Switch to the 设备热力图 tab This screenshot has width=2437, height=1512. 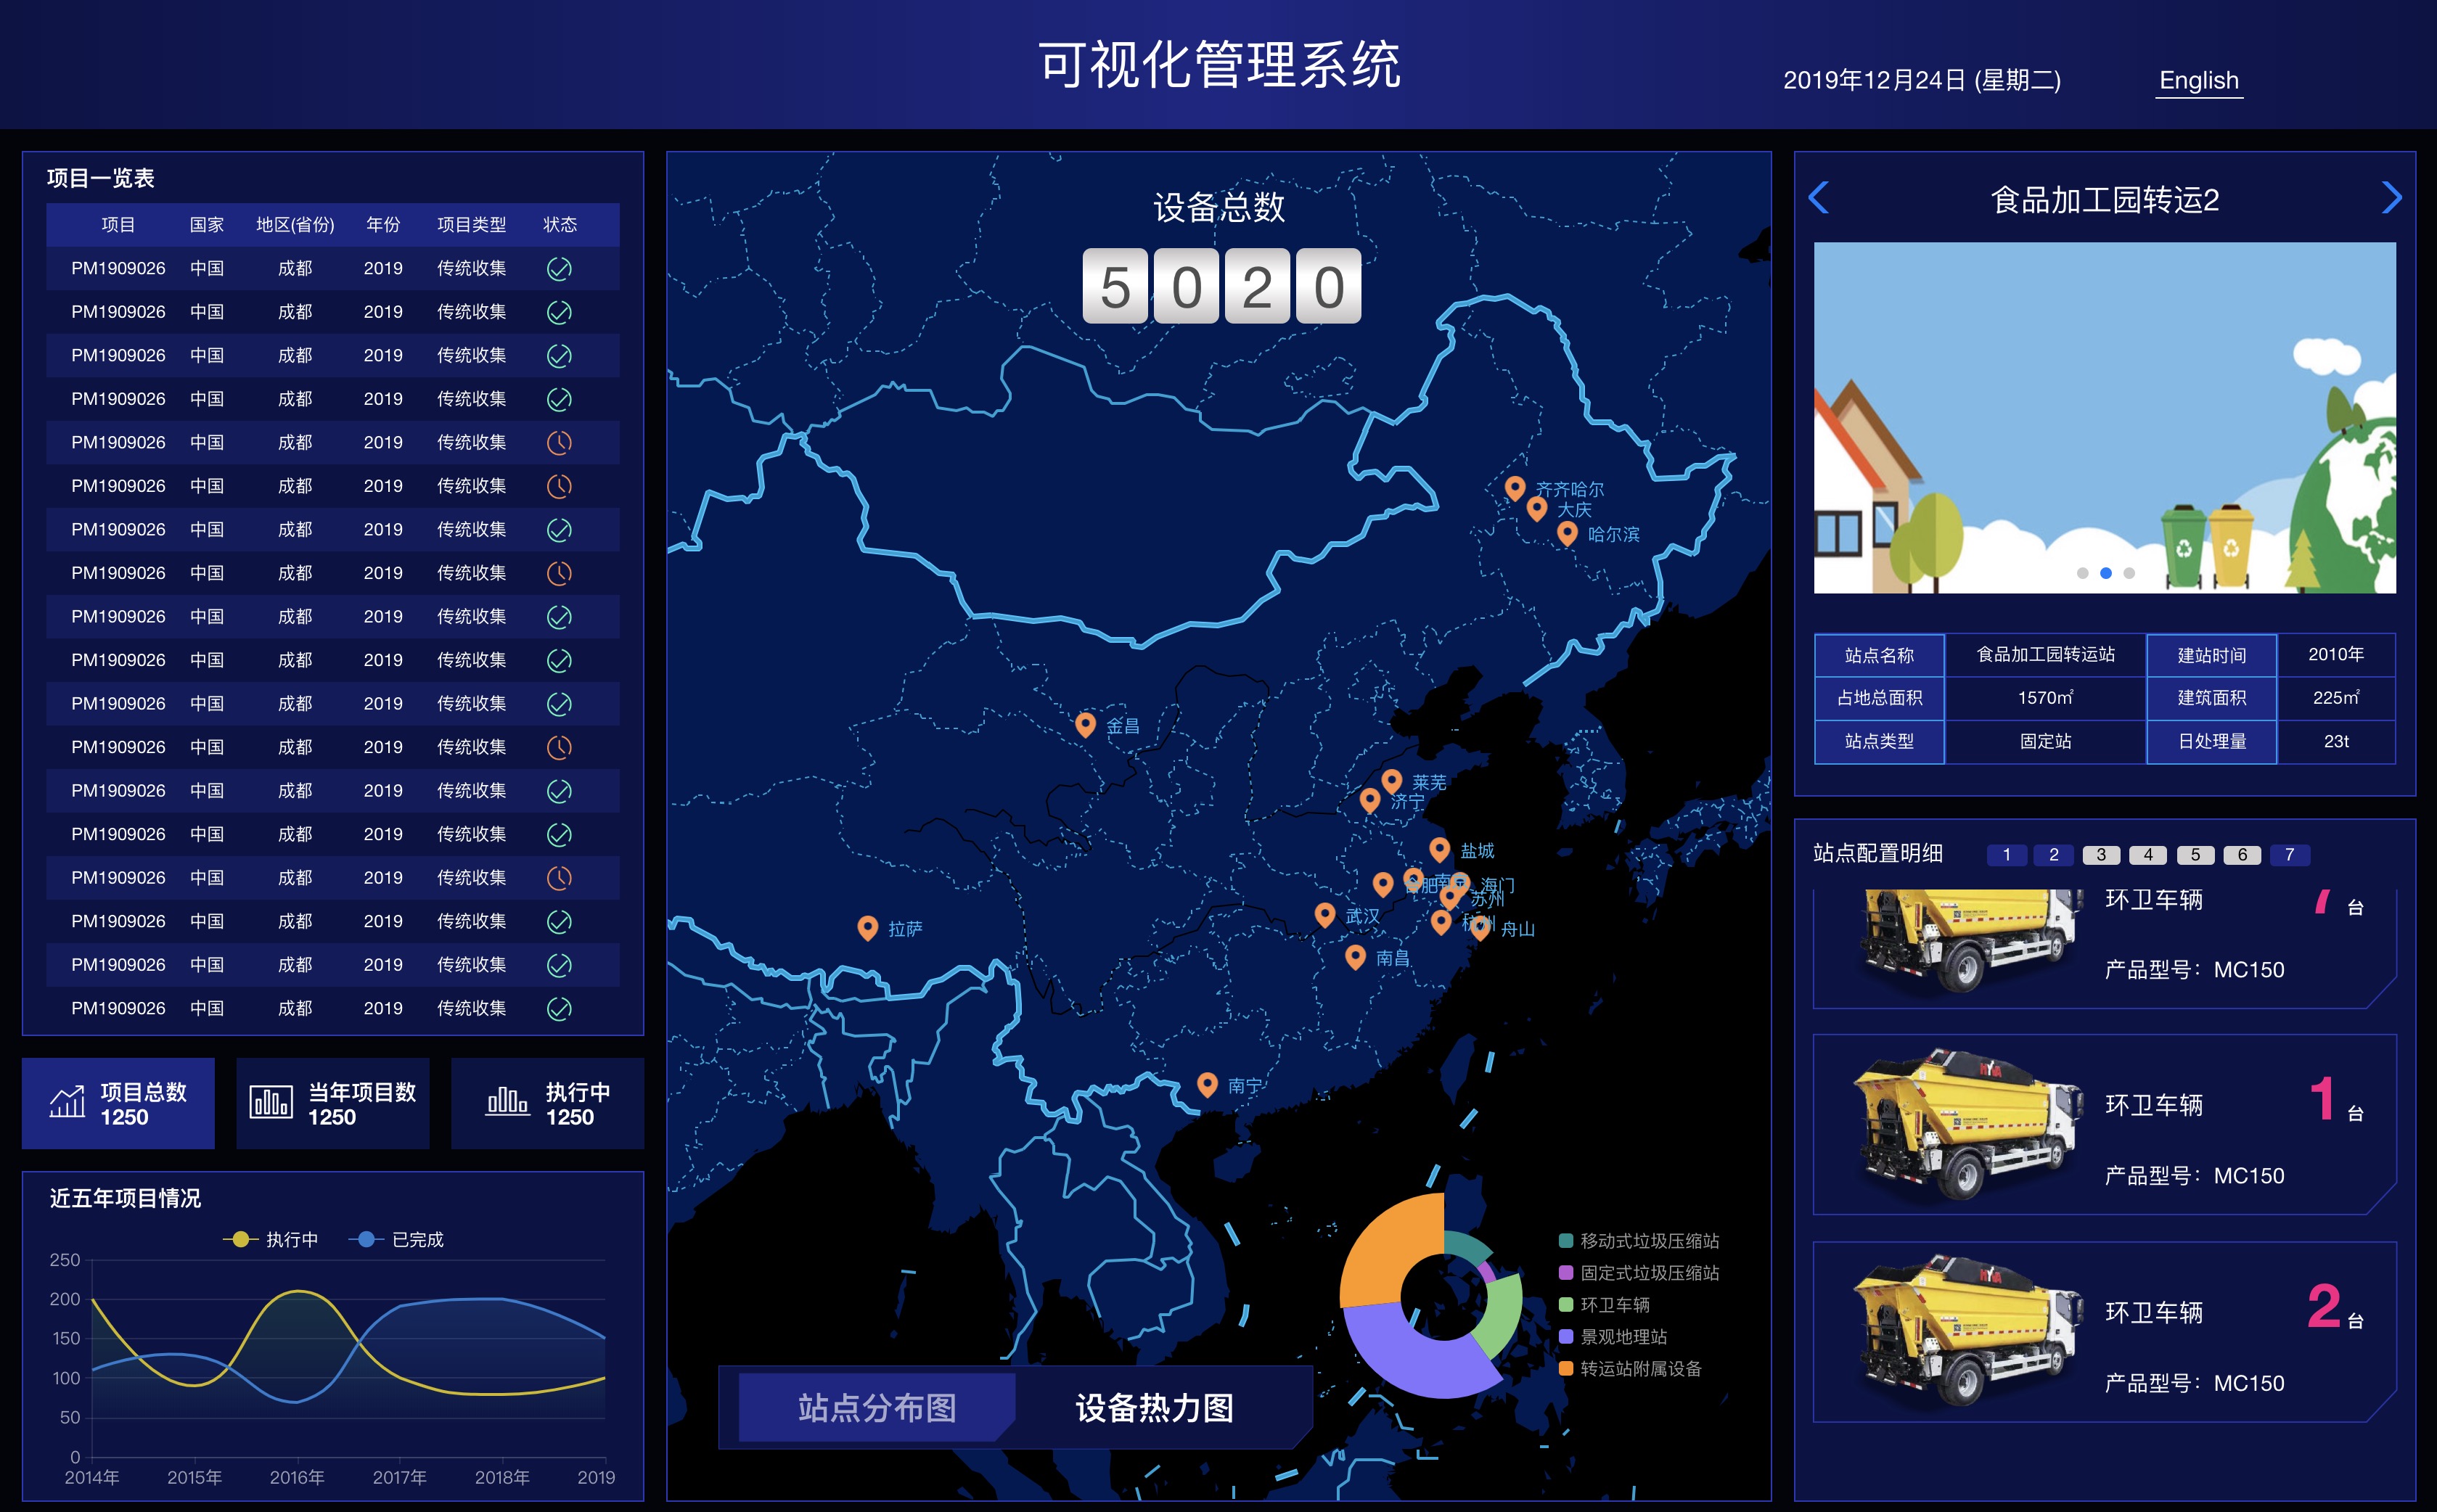[1154, 1407]
